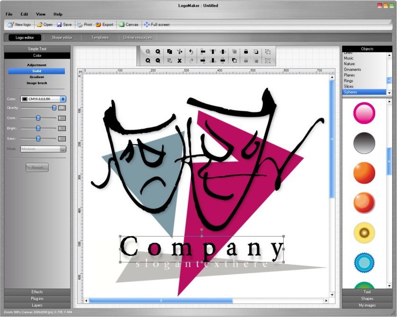Click Print in the toolbar
The image size is (397, 317).
click(85, 25)
